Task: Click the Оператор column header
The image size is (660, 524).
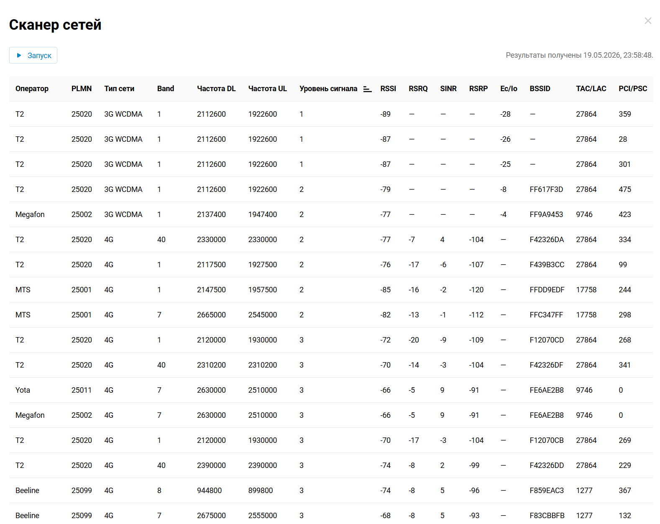Action: [32, 89]
